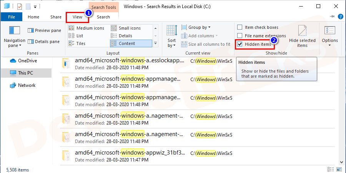Image resolution: width=346 pixels, height=173 pixels.
Task: Uncheck the Hidden items checkbox
Action: (x=240, y=44)
